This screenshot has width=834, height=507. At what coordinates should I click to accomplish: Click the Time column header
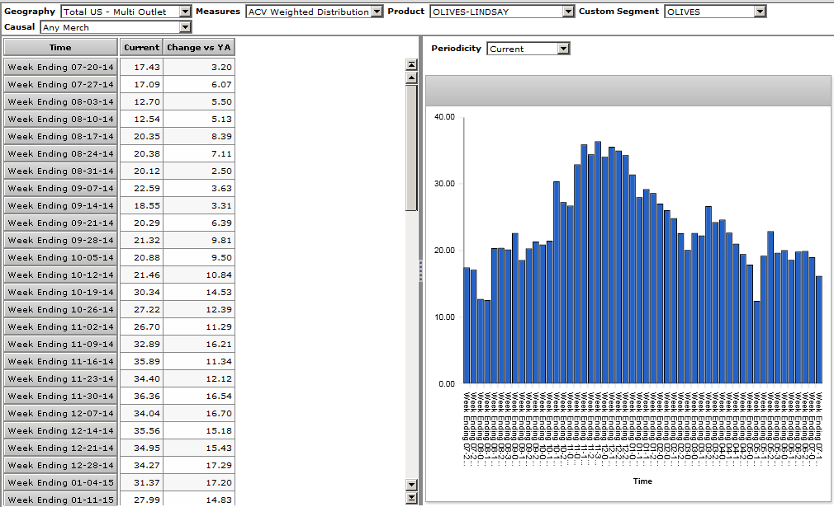60,48
